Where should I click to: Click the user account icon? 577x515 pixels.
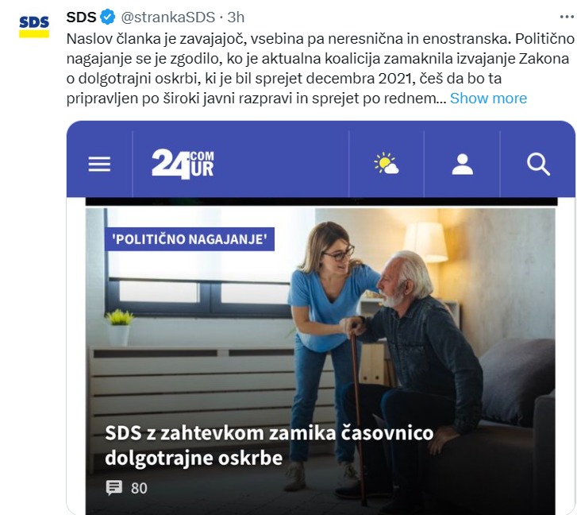(463, 165)
